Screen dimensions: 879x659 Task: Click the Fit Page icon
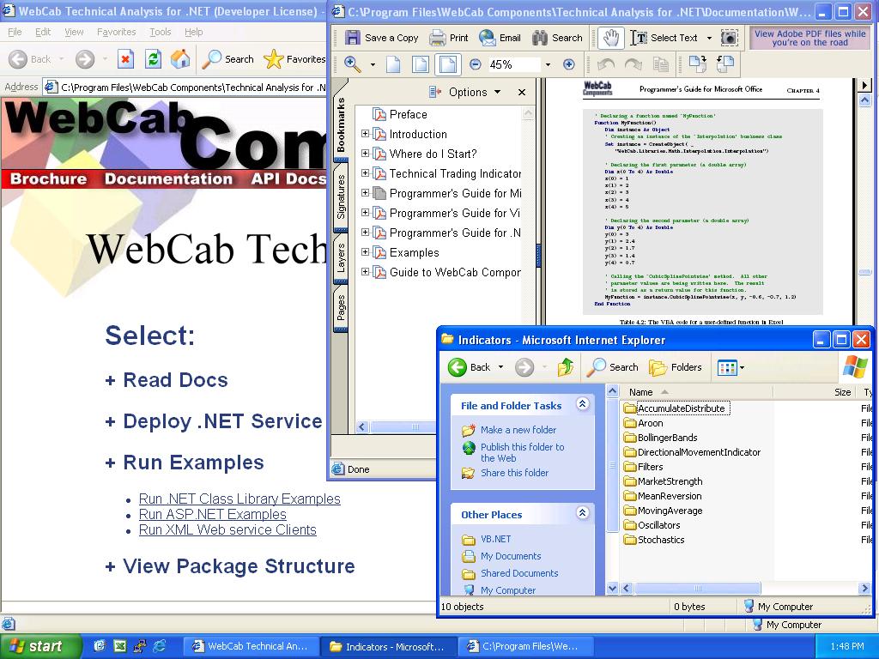click(x=421, y=64)
